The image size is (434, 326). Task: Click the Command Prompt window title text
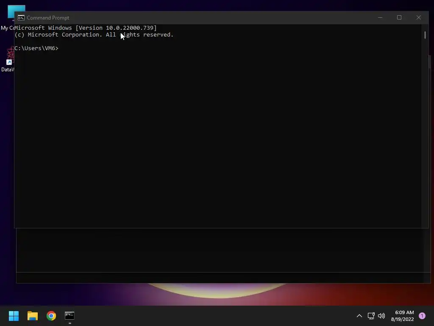48,18
